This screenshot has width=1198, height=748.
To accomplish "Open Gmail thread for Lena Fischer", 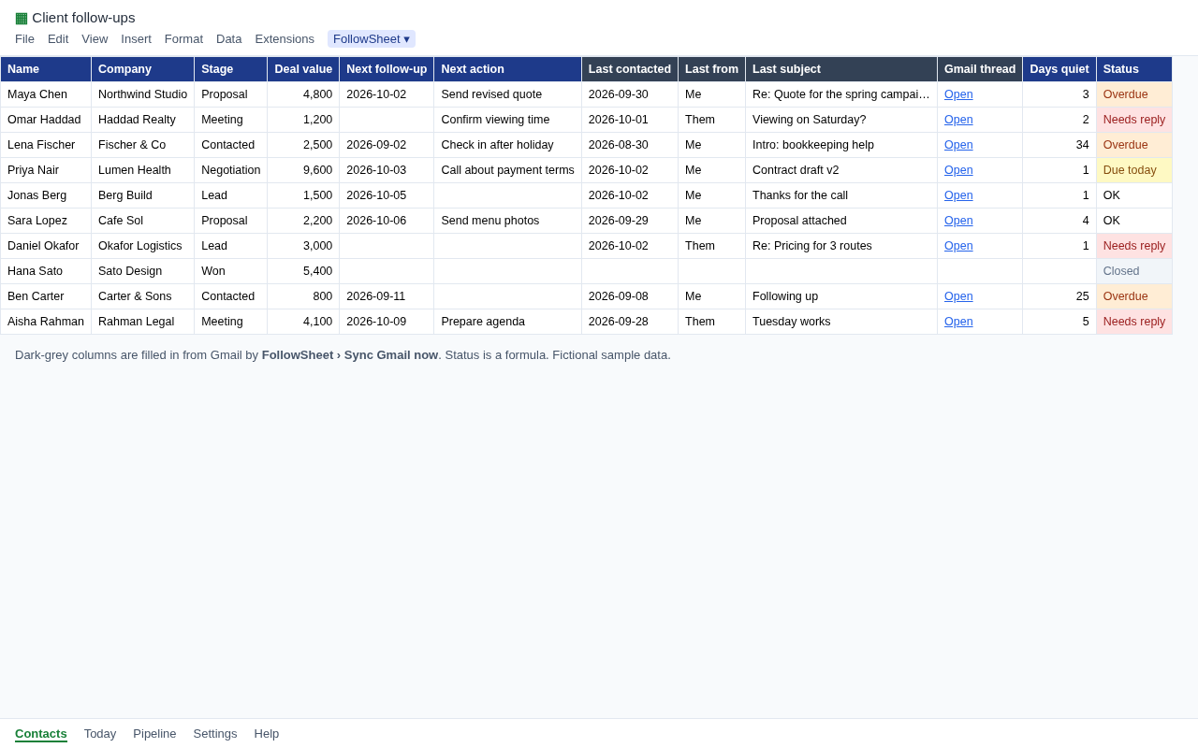I will [x=958, y=145].
